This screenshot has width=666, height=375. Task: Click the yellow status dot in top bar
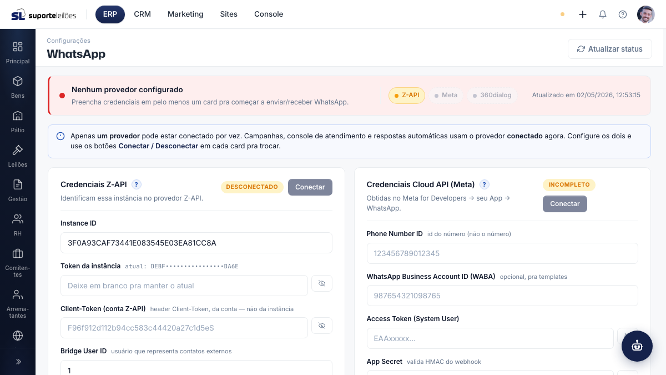tap(562, 14)
